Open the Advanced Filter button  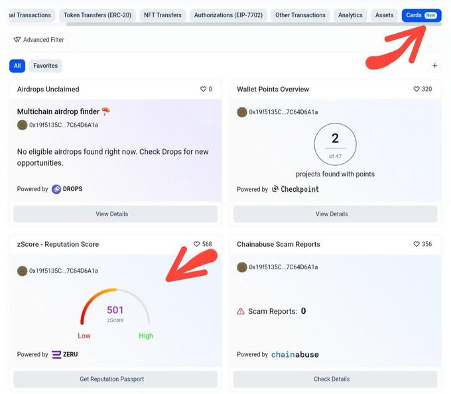click(38, 40)
